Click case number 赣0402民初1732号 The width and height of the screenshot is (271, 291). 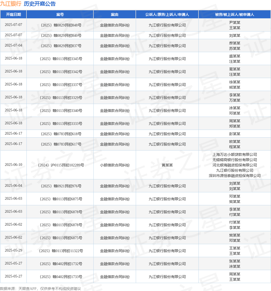61,264
